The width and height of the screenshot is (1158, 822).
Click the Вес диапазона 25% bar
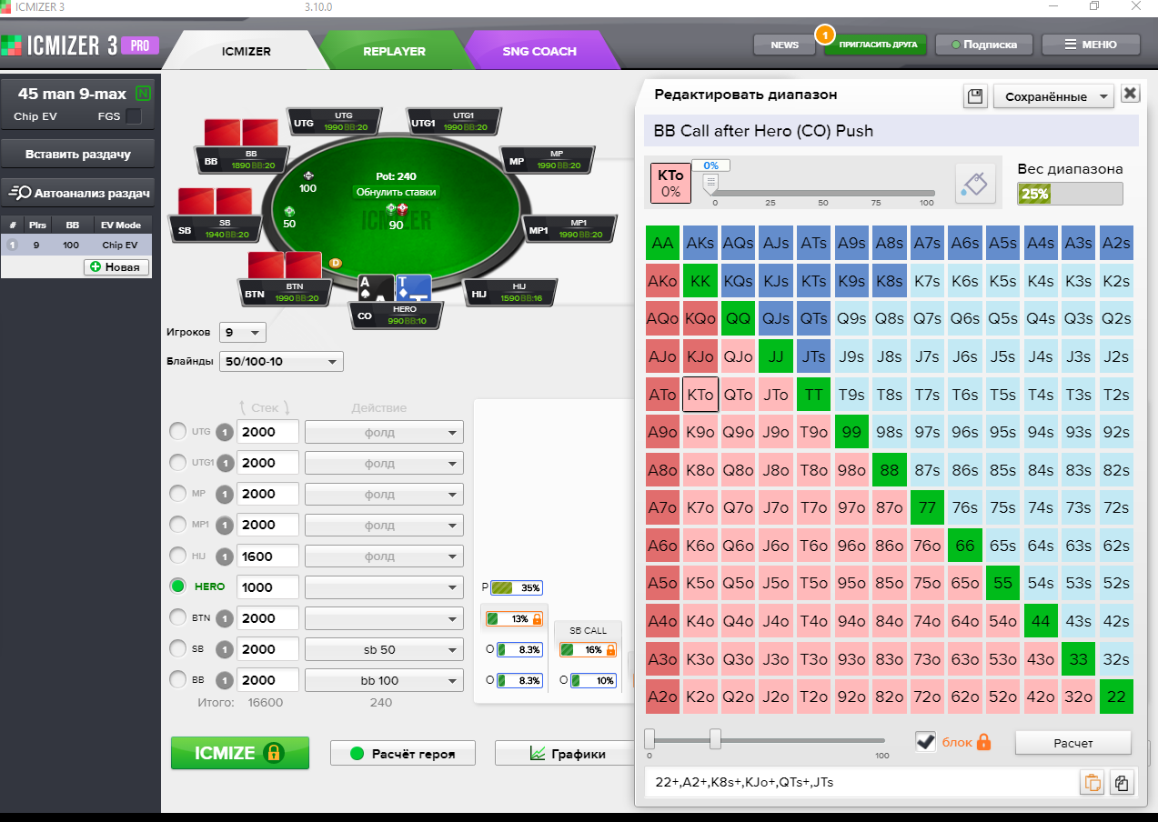[1070, 194]
